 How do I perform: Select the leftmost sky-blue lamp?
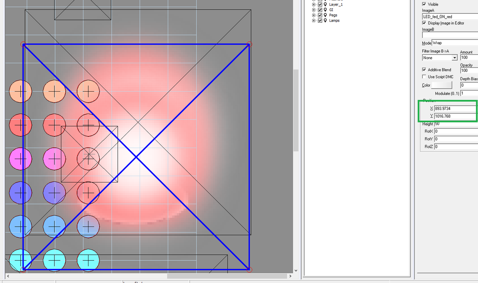coord(21,226)
